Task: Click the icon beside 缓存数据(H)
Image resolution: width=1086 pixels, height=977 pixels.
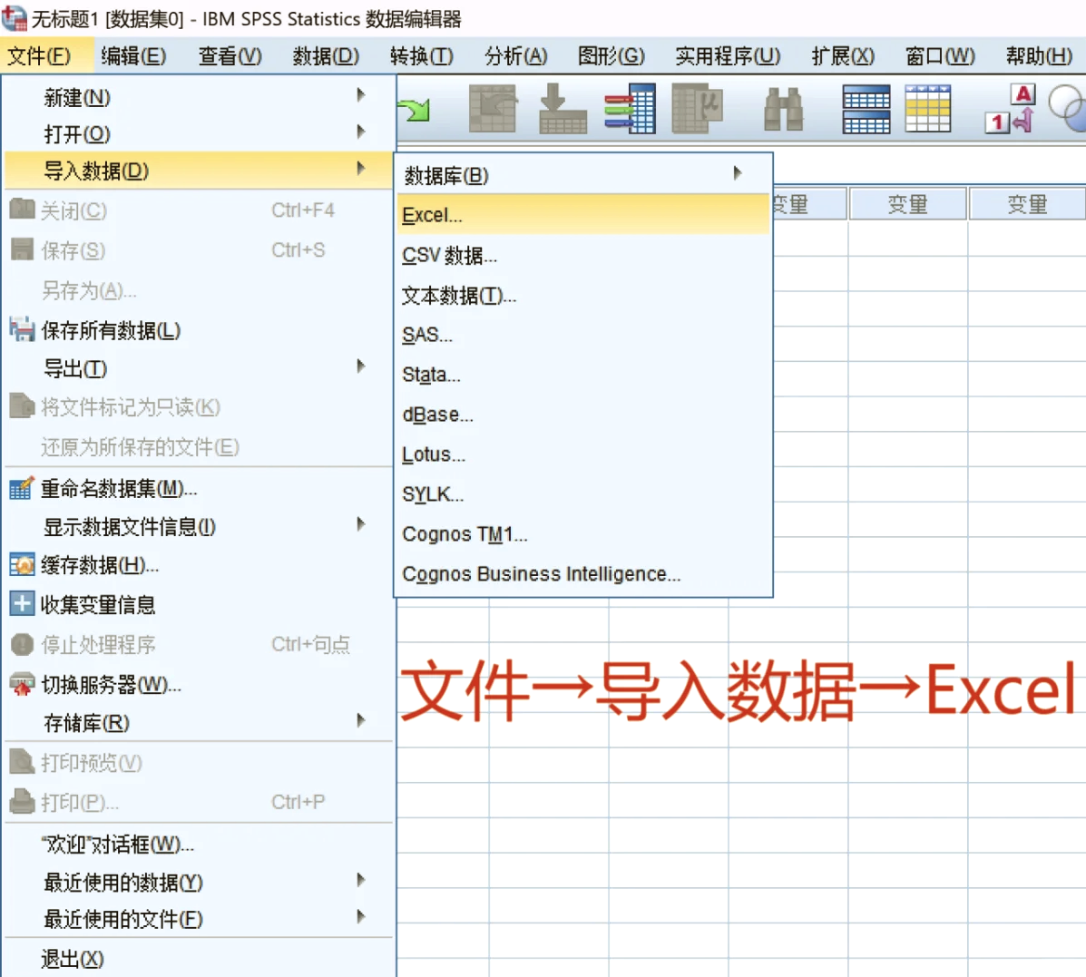Action: pyautogui.click(x=22, y=565)
